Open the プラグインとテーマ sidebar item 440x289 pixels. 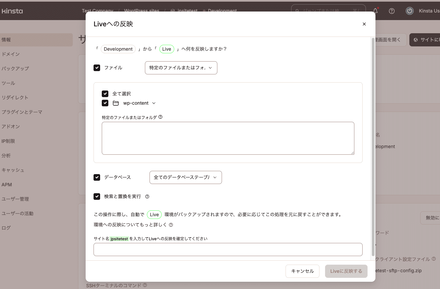pyautogui.click(x=21, y=112)
